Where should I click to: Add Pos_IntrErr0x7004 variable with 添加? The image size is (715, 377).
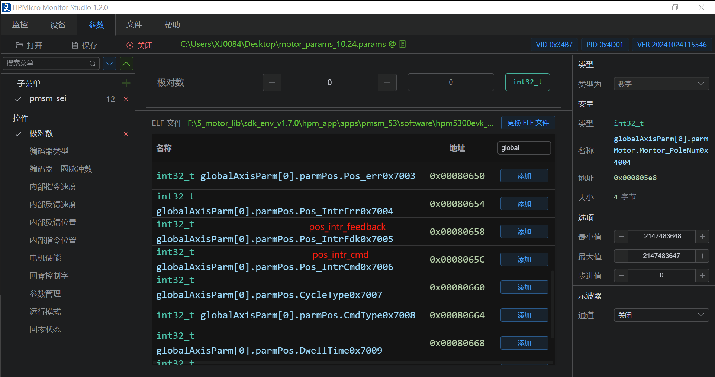tap(524, 204)
